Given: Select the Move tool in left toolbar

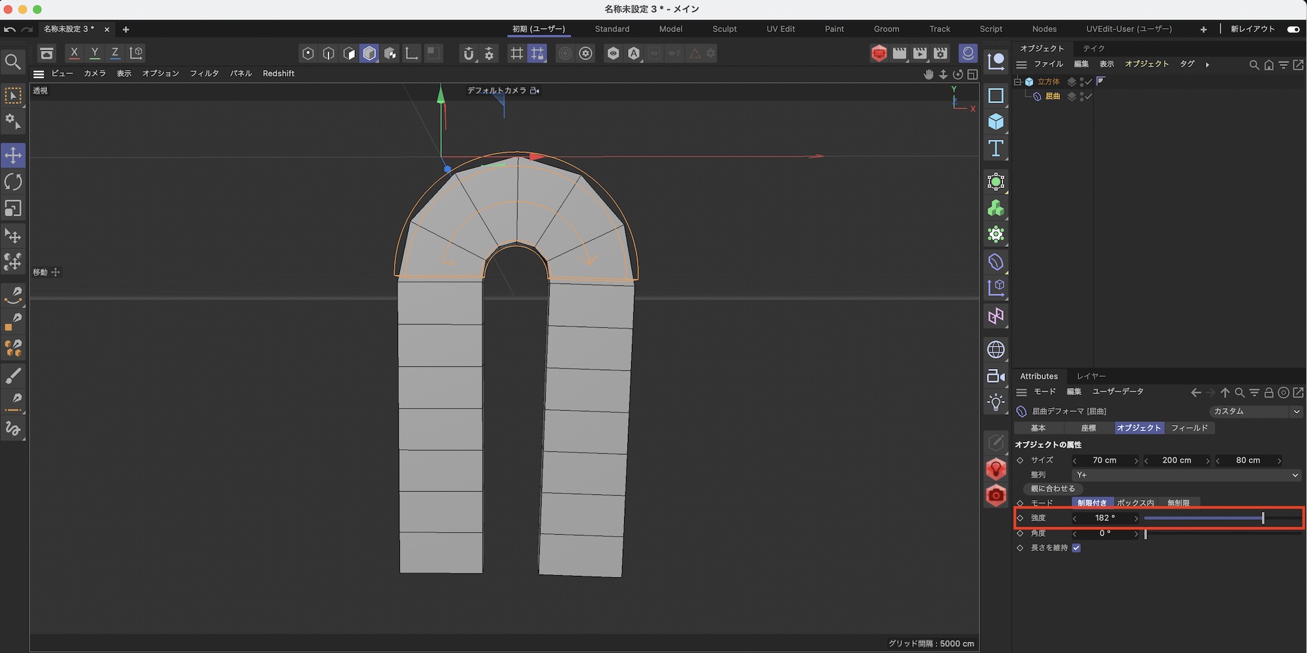Looking at the screenshot, I should 13,155.
